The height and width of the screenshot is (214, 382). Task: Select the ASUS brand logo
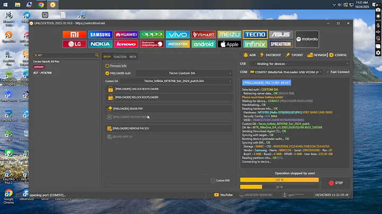coord(281,34)
